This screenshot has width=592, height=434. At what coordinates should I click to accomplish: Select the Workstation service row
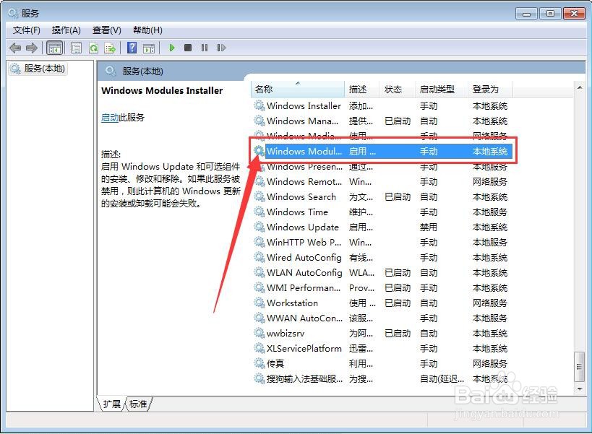pyautogui.click(x=382, y=303)
